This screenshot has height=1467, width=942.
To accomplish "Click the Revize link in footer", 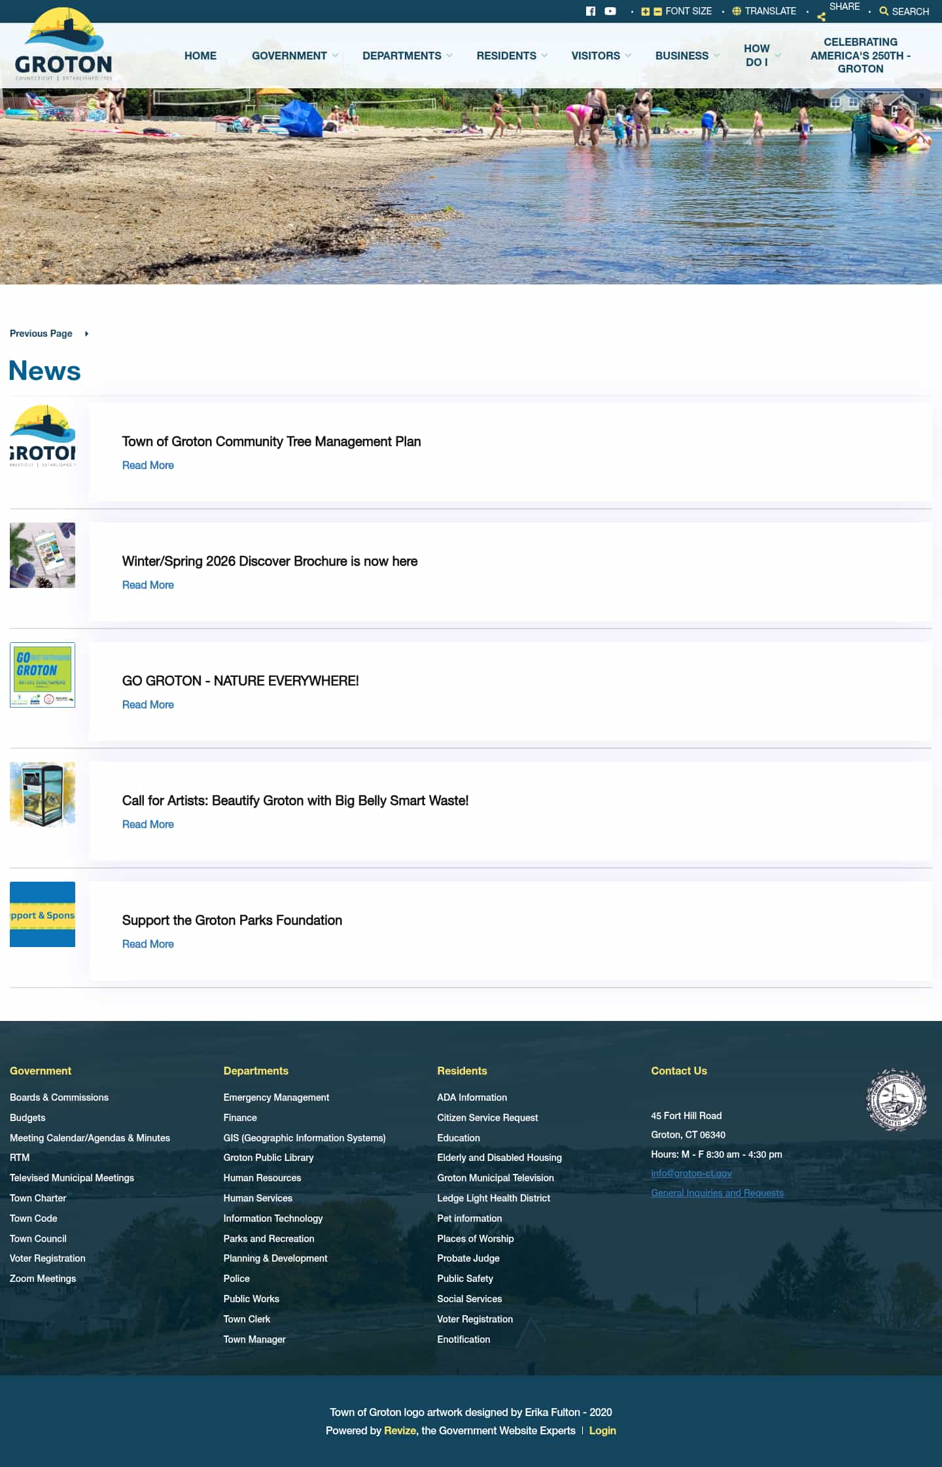I will pyautogui.click(x=400, y=1430).
